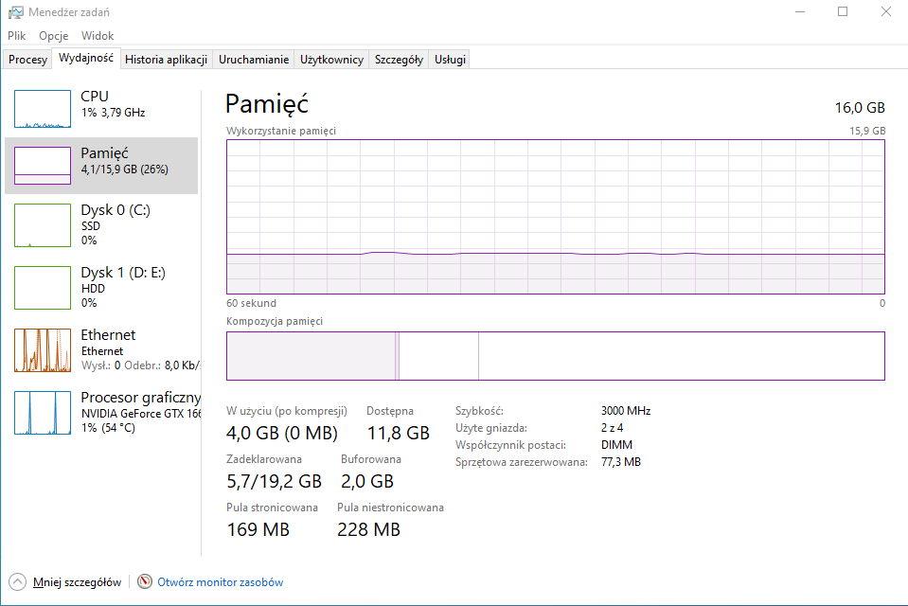Select the Ethernet network graph thumbnail
This screenshot has width=908, height=606.
point(43,350)
